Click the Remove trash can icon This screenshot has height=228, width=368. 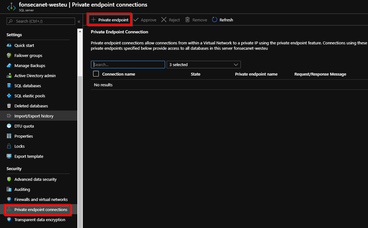187,20
